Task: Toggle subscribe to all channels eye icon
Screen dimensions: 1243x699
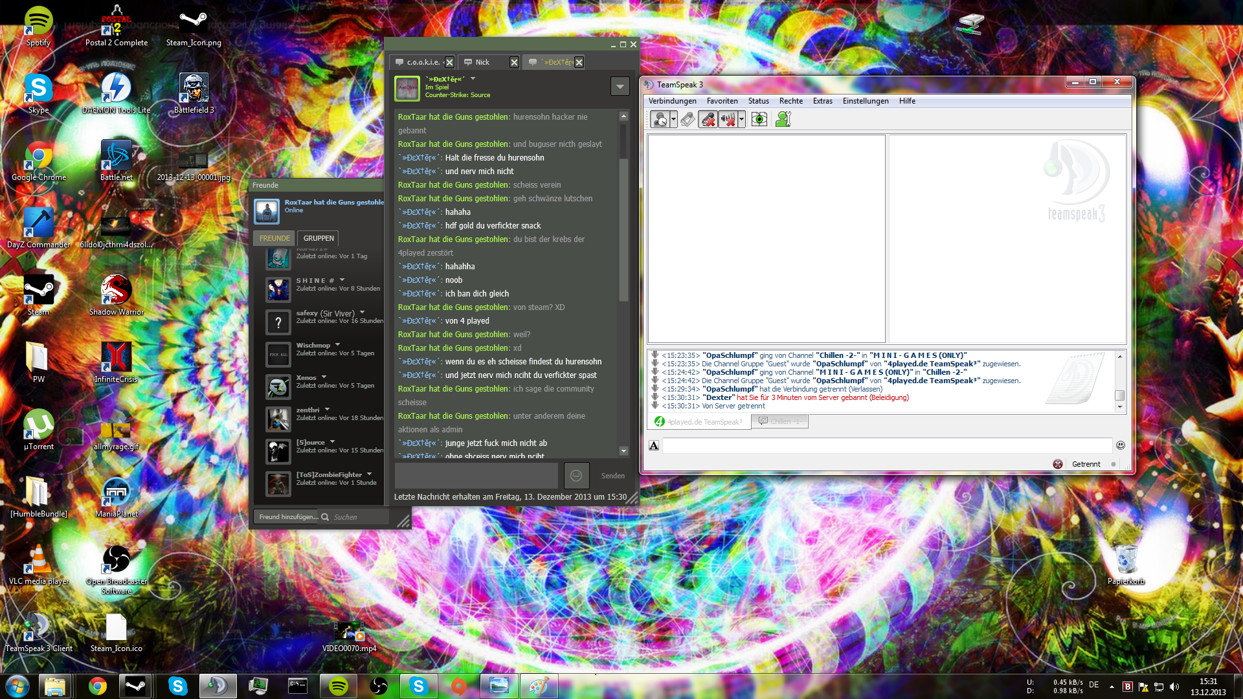Action: (759, 119)
